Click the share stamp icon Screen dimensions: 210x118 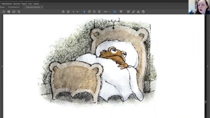click(143, 12)
